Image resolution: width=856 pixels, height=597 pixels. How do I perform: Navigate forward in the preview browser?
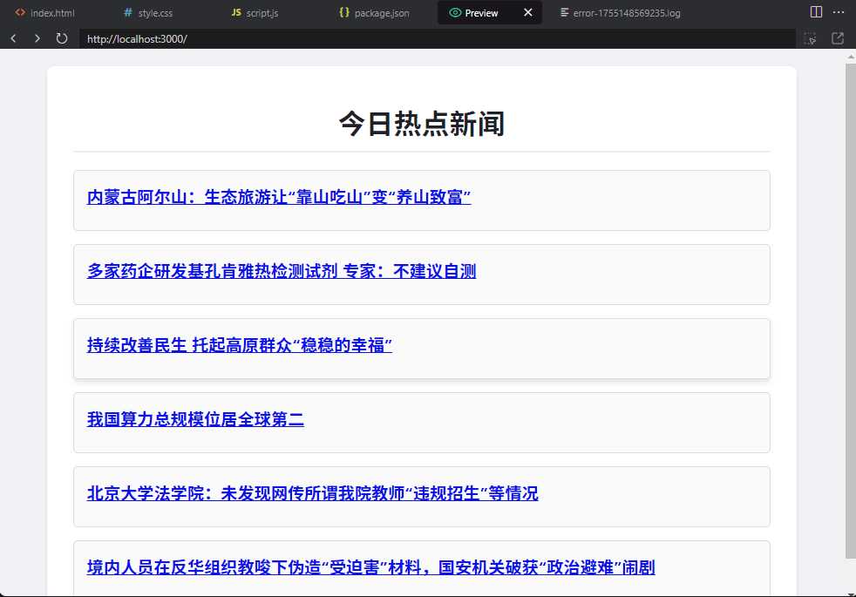point(37,38)
